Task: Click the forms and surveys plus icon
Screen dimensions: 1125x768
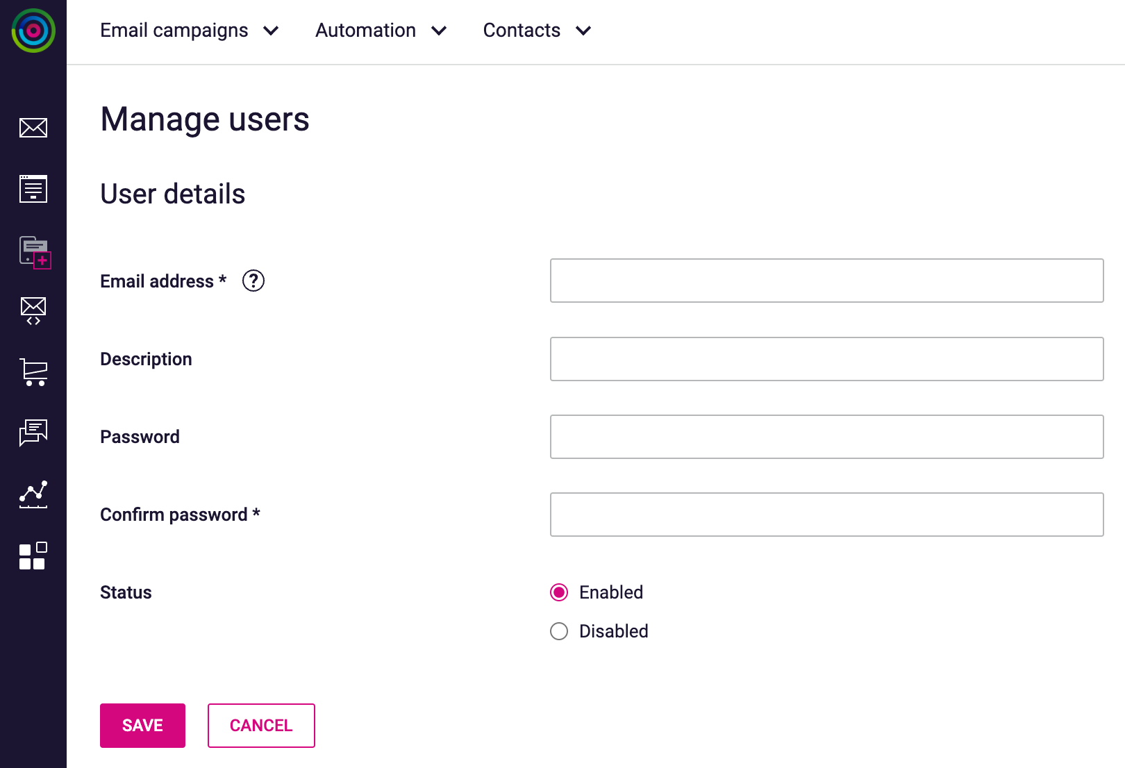Action: point(35,251)
